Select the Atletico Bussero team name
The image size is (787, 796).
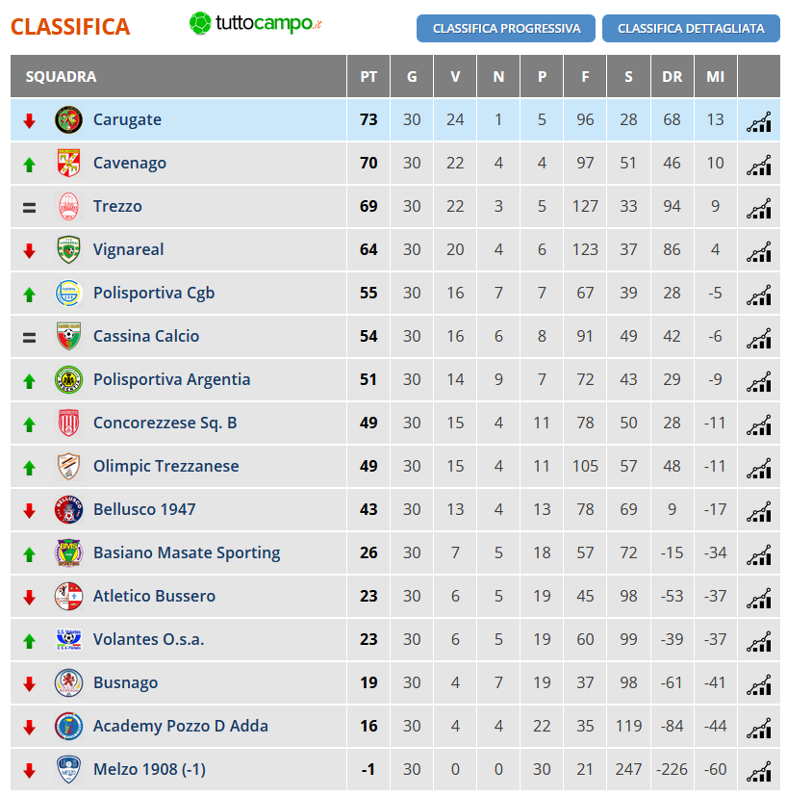[154, 596]
